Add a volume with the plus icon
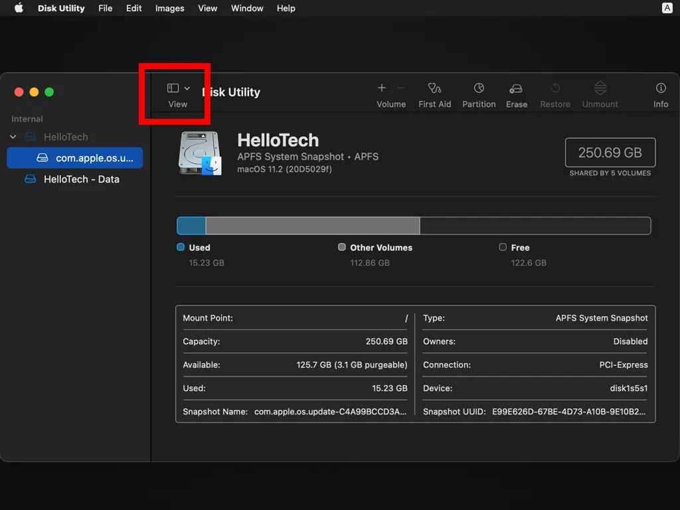This screenshot has height=510, width=680. coord(382,88)
